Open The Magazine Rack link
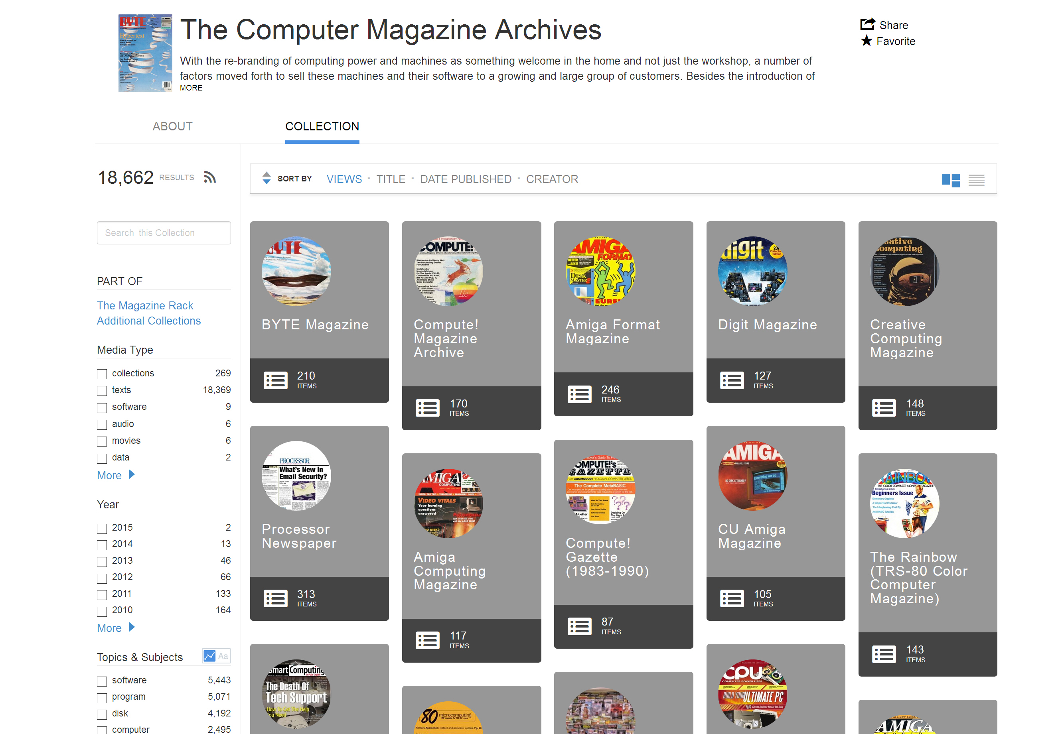The height and width of the screenshot is (734, 1060). coord(145,305)
